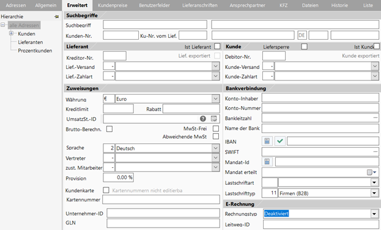
Task: Tick the MwSt-Frei checkbox
Action: tap(215, 129)
